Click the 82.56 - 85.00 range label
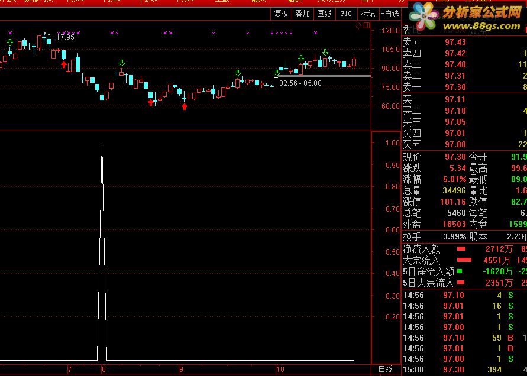Image resolution: width=527 pixels, height=376 pixels. tap(300, 83)
